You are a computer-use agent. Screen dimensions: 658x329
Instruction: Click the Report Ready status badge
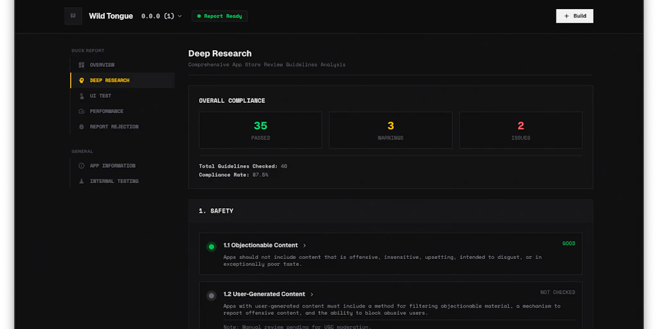point(219,16)
